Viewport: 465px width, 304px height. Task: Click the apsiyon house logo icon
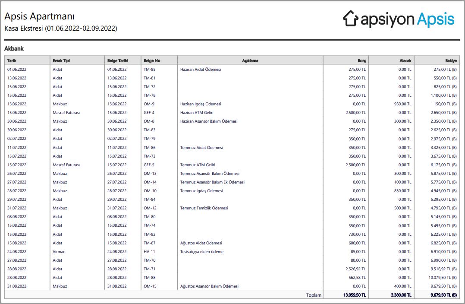pyautogui.click(x=350, y=19)
